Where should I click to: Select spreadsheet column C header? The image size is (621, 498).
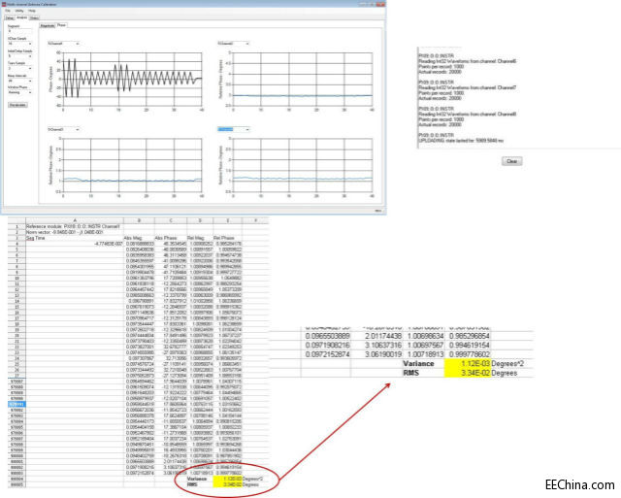[x=171, y=220]
